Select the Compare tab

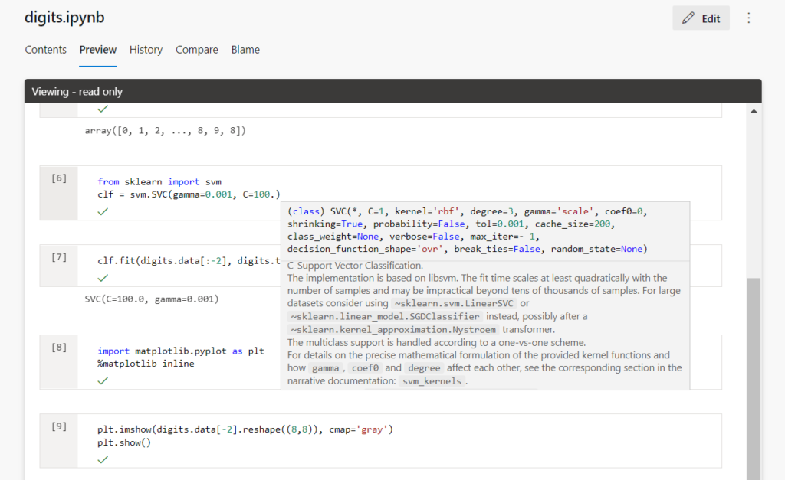pos(196,49)
